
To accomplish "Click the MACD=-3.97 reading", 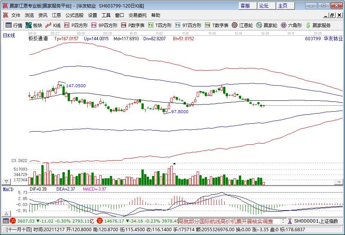I will 94,189.
